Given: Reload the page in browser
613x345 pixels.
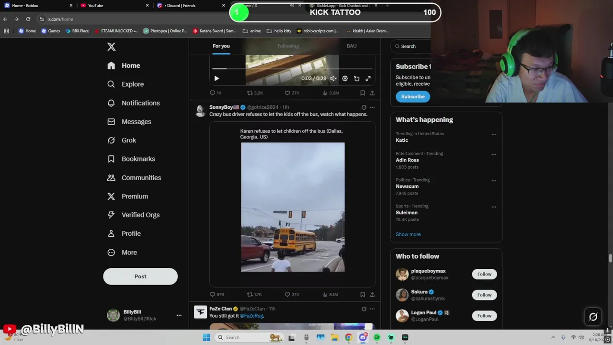Looking at the screenshot, I should click(x=28, y=19).
